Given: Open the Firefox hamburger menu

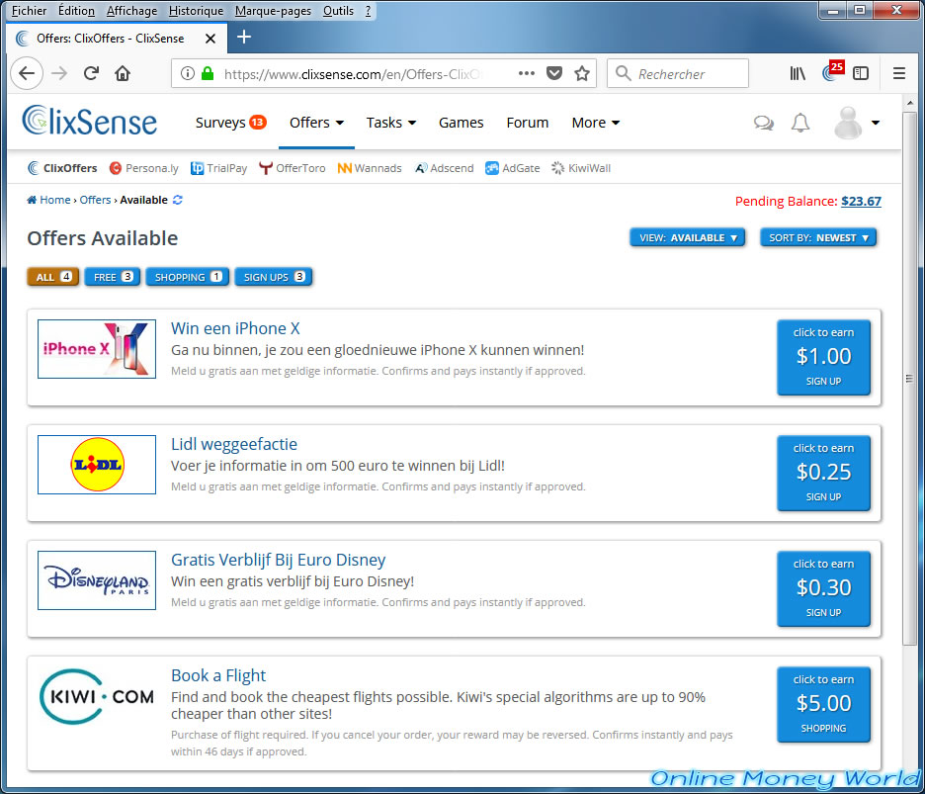Looking at the screenshot, I should click(x=899, y=73).
